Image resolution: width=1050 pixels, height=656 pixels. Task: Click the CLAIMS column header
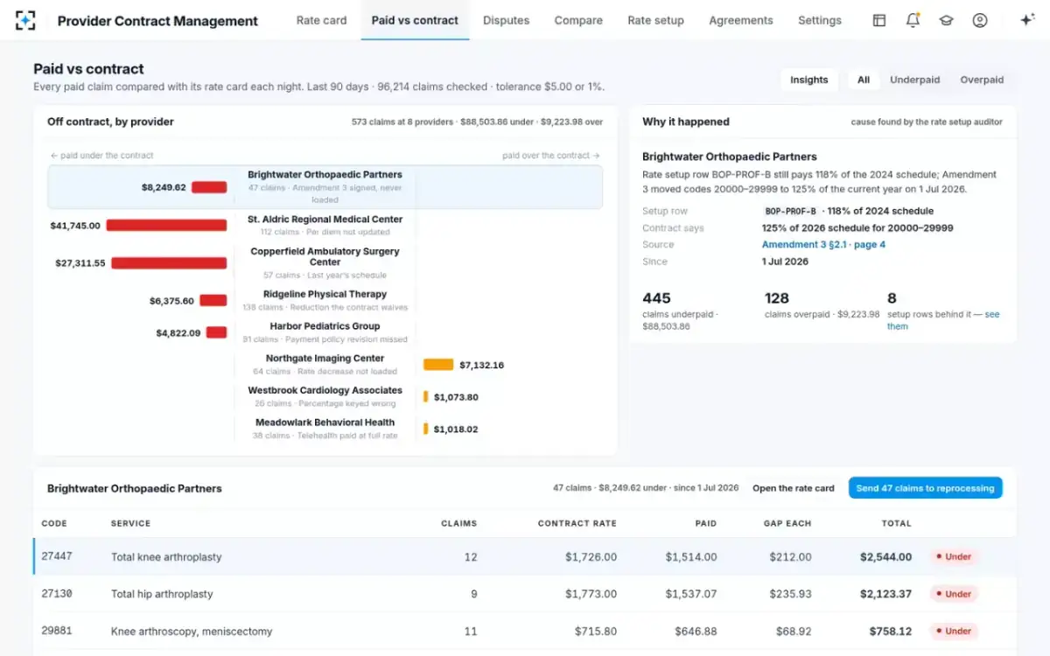click(459, 523)
